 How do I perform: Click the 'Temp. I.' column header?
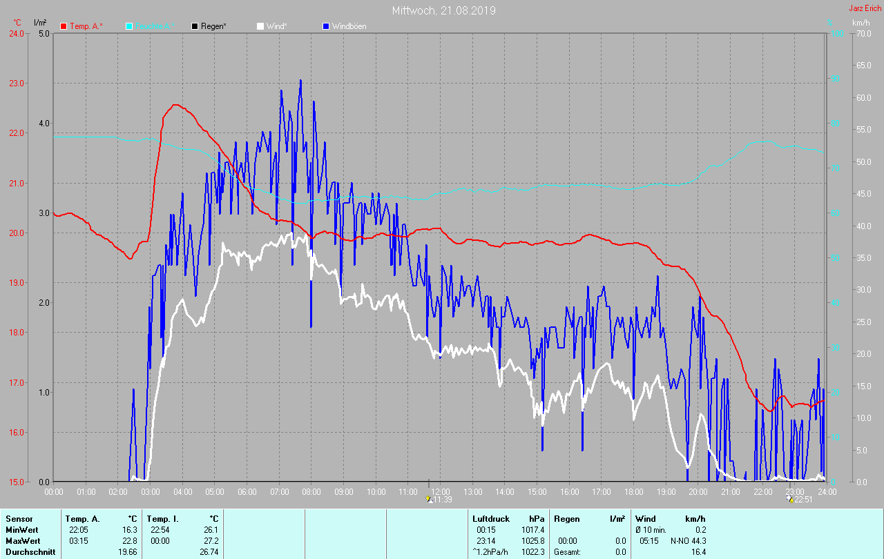point(163,519)
